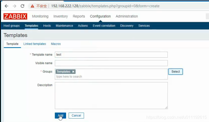The height and width of the screenshot is (122, 209).
Task: Click the not-secure warning triangle icon
Action: (x=32, y=6)
